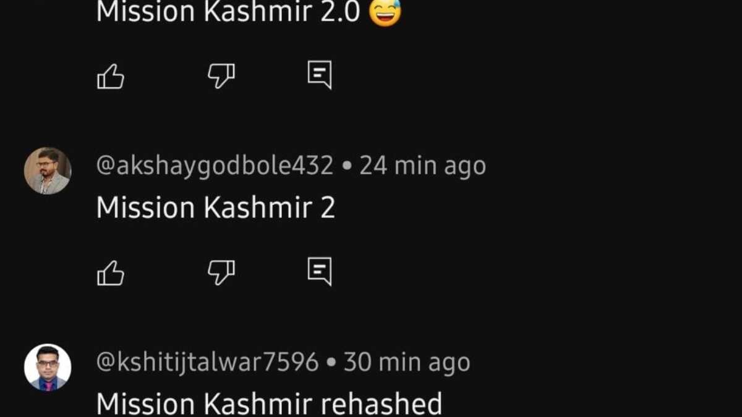This screenshot has height=417, width=742.
Task: Reply to akshaygodbole432's comment via reply icon
Action: tap(320, 272)
